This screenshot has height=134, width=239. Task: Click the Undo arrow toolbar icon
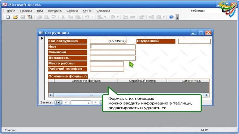pyautogui.click(x=87, y=17)
